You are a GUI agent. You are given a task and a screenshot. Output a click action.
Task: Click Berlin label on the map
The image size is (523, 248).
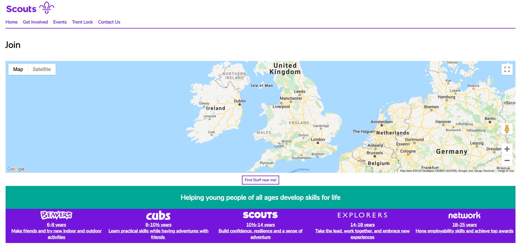490,119
